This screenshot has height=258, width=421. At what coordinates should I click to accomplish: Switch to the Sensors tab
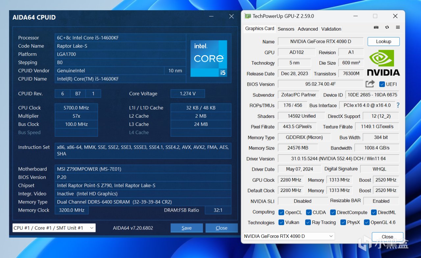(x=286, y=29)
